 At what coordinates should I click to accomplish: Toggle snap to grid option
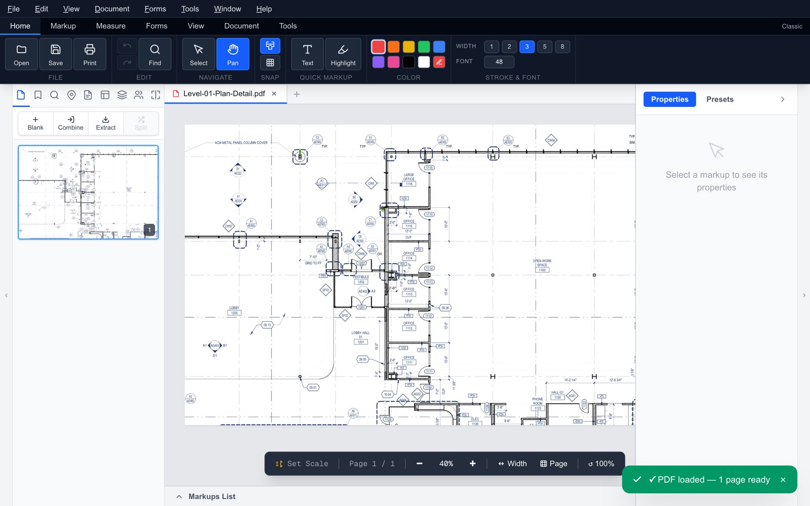tap(270, 62)
